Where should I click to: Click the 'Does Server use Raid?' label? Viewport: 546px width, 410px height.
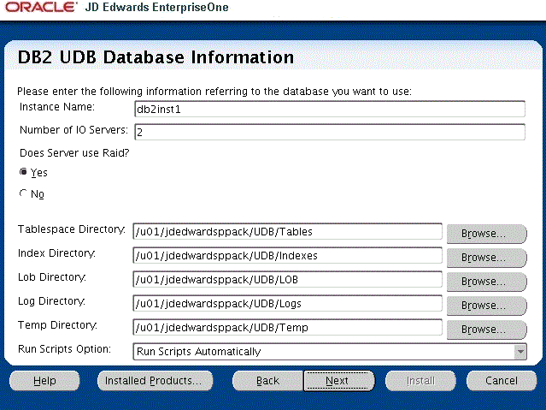click(74, 153)
